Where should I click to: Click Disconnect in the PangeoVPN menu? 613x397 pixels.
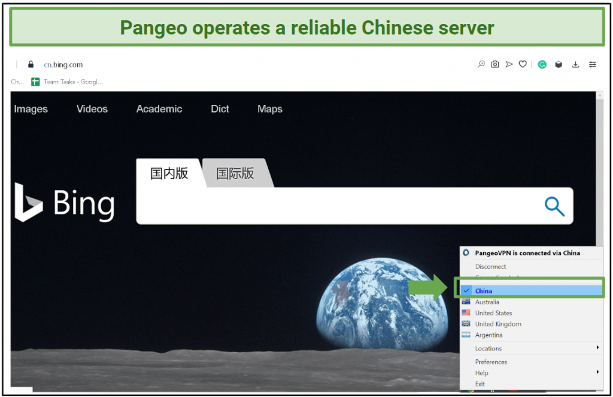click(x=490, y=266)
